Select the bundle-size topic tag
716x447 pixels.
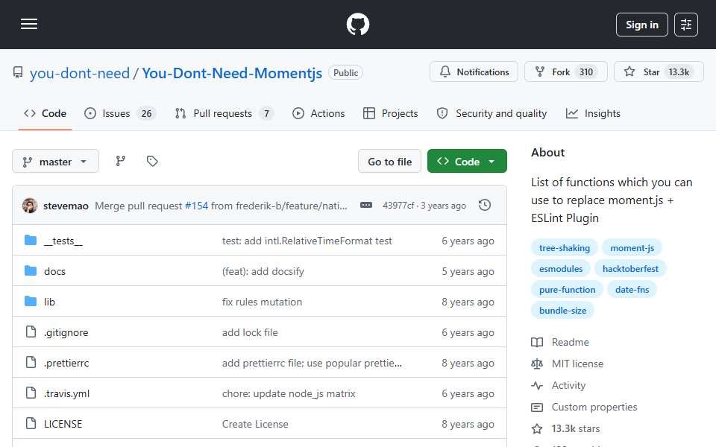pos(562,311)
